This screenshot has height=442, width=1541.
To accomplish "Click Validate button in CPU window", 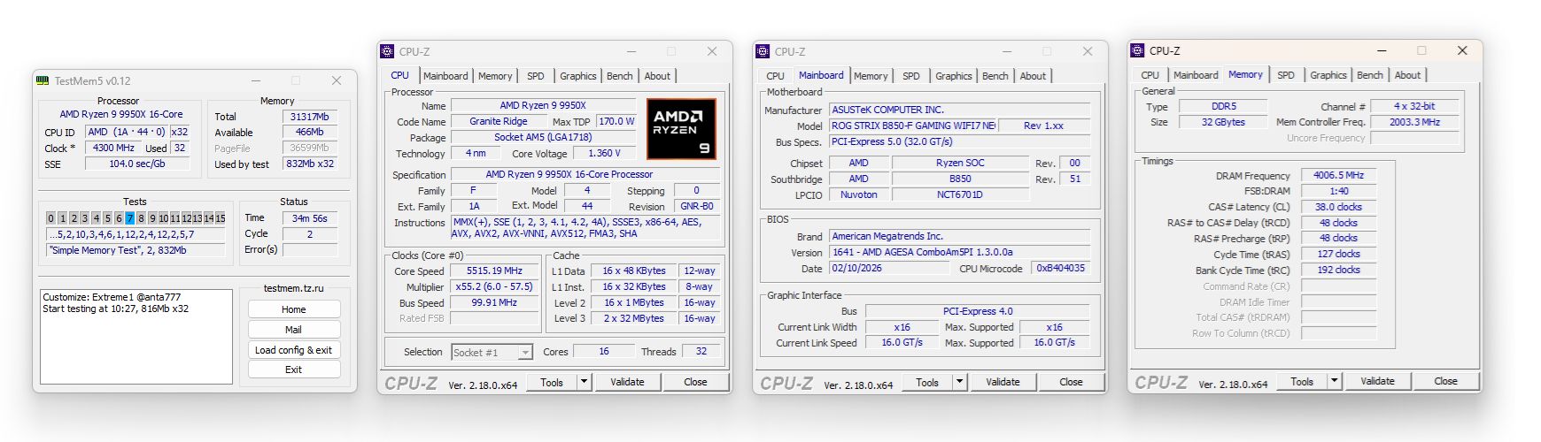I will click(627, 382).
